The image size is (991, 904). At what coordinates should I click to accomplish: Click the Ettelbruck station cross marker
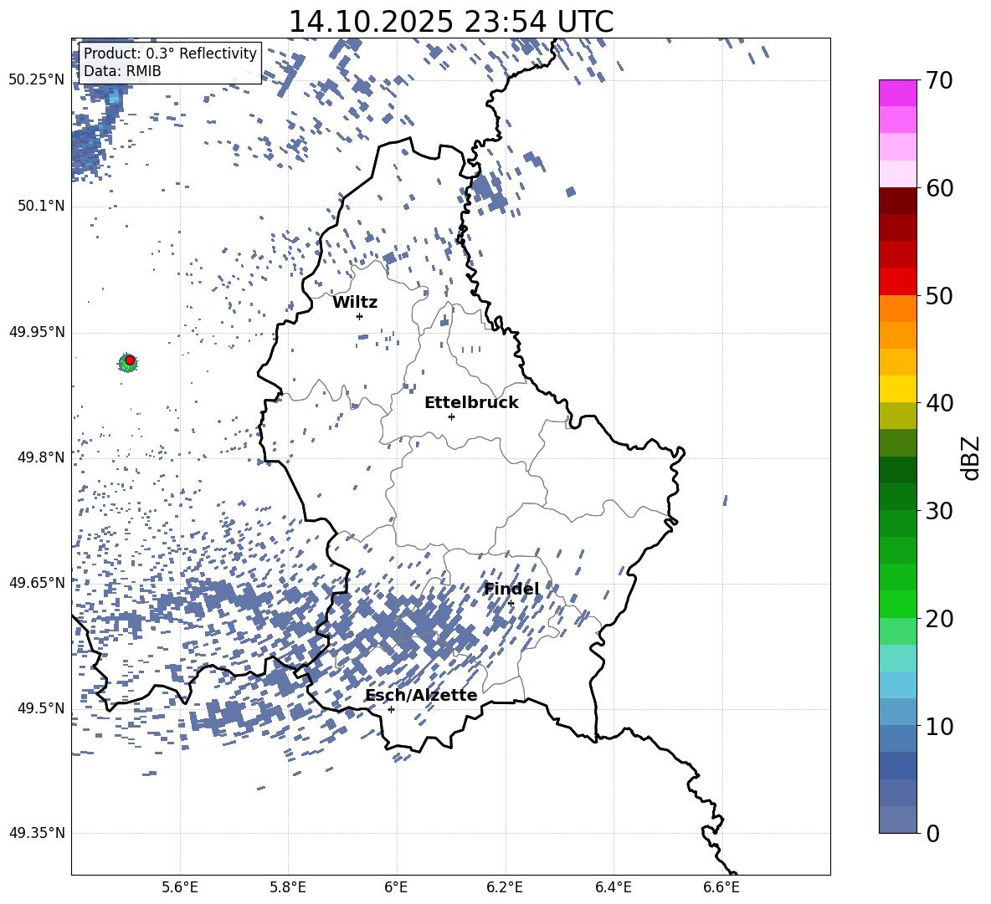(x=451, y=416)
